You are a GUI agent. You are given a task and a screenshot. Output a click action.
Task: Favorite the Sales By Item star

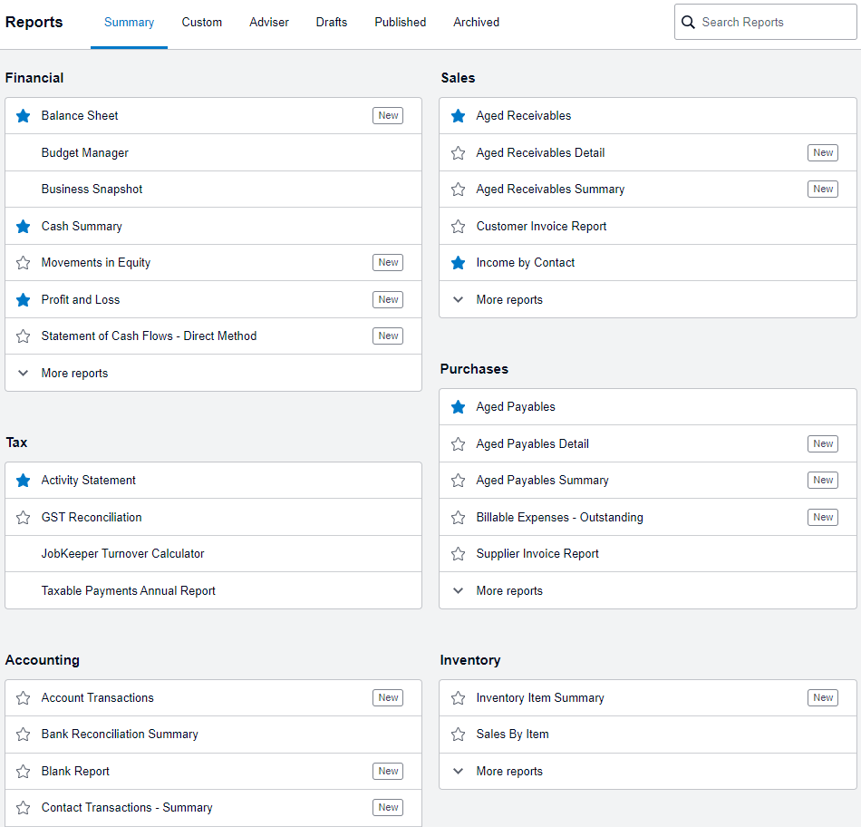click(x=458, y=735)
